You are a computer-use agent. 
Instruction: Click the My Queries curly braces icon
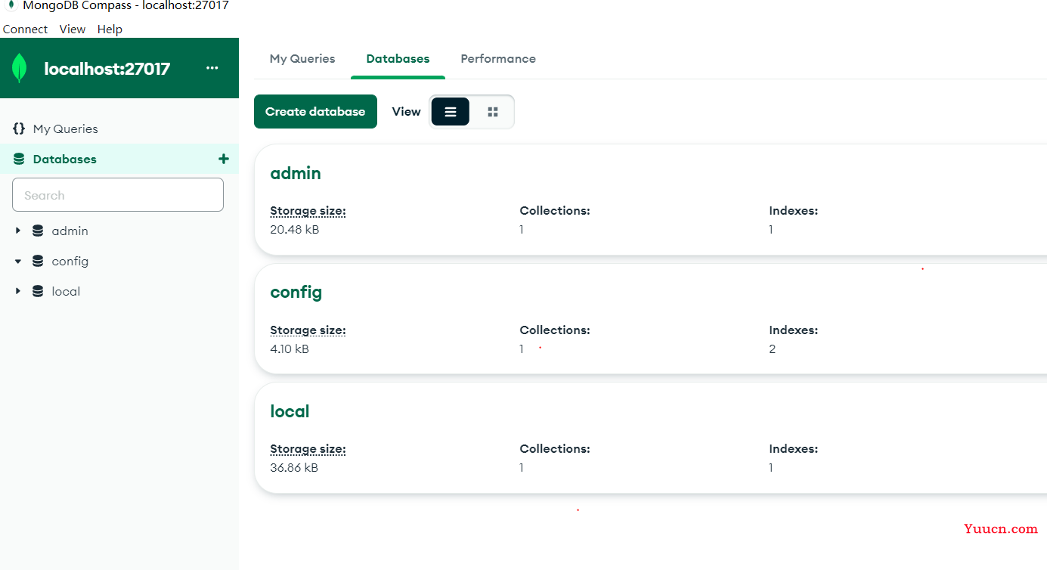point(19,129)
